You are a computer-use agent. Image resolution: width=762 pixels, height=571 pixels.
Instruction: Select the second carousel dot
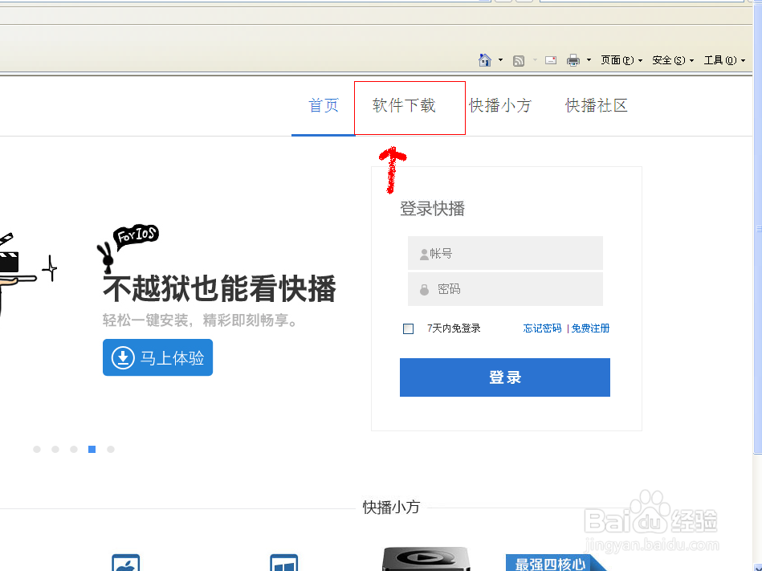[55, 450]
